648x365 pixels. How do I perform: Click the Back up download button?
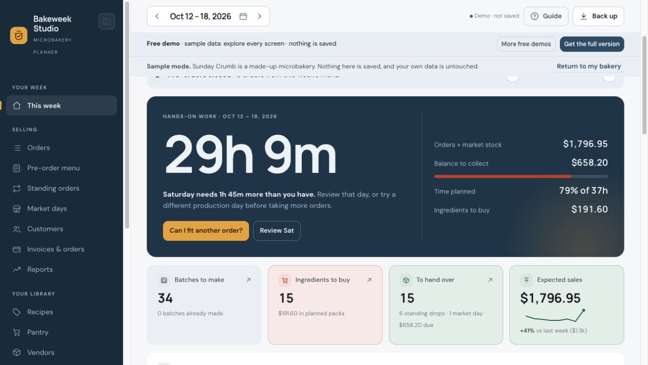(598, 16)
